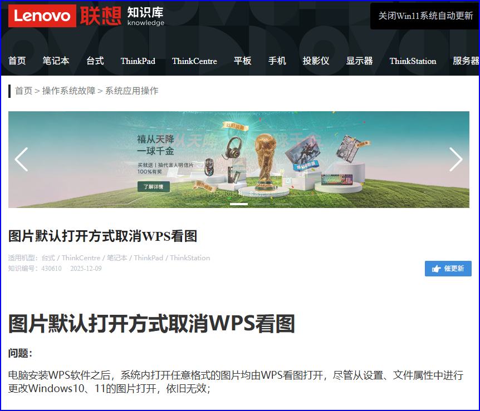
Task: Click the 知识编号：430610 text
Action: coord(35,269)
